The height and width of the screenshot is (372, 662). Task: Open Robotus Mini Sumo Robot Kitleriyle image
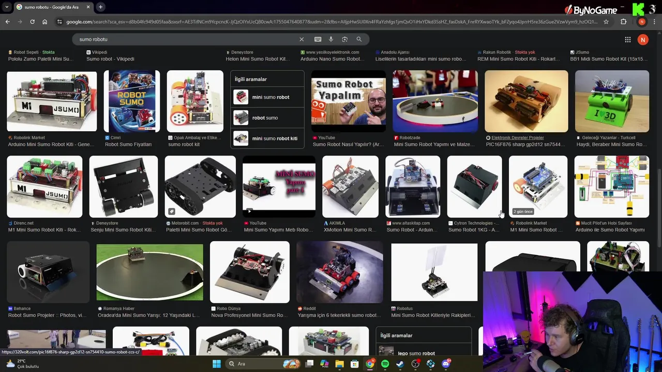pyautogui.click(x=434, y=272)
